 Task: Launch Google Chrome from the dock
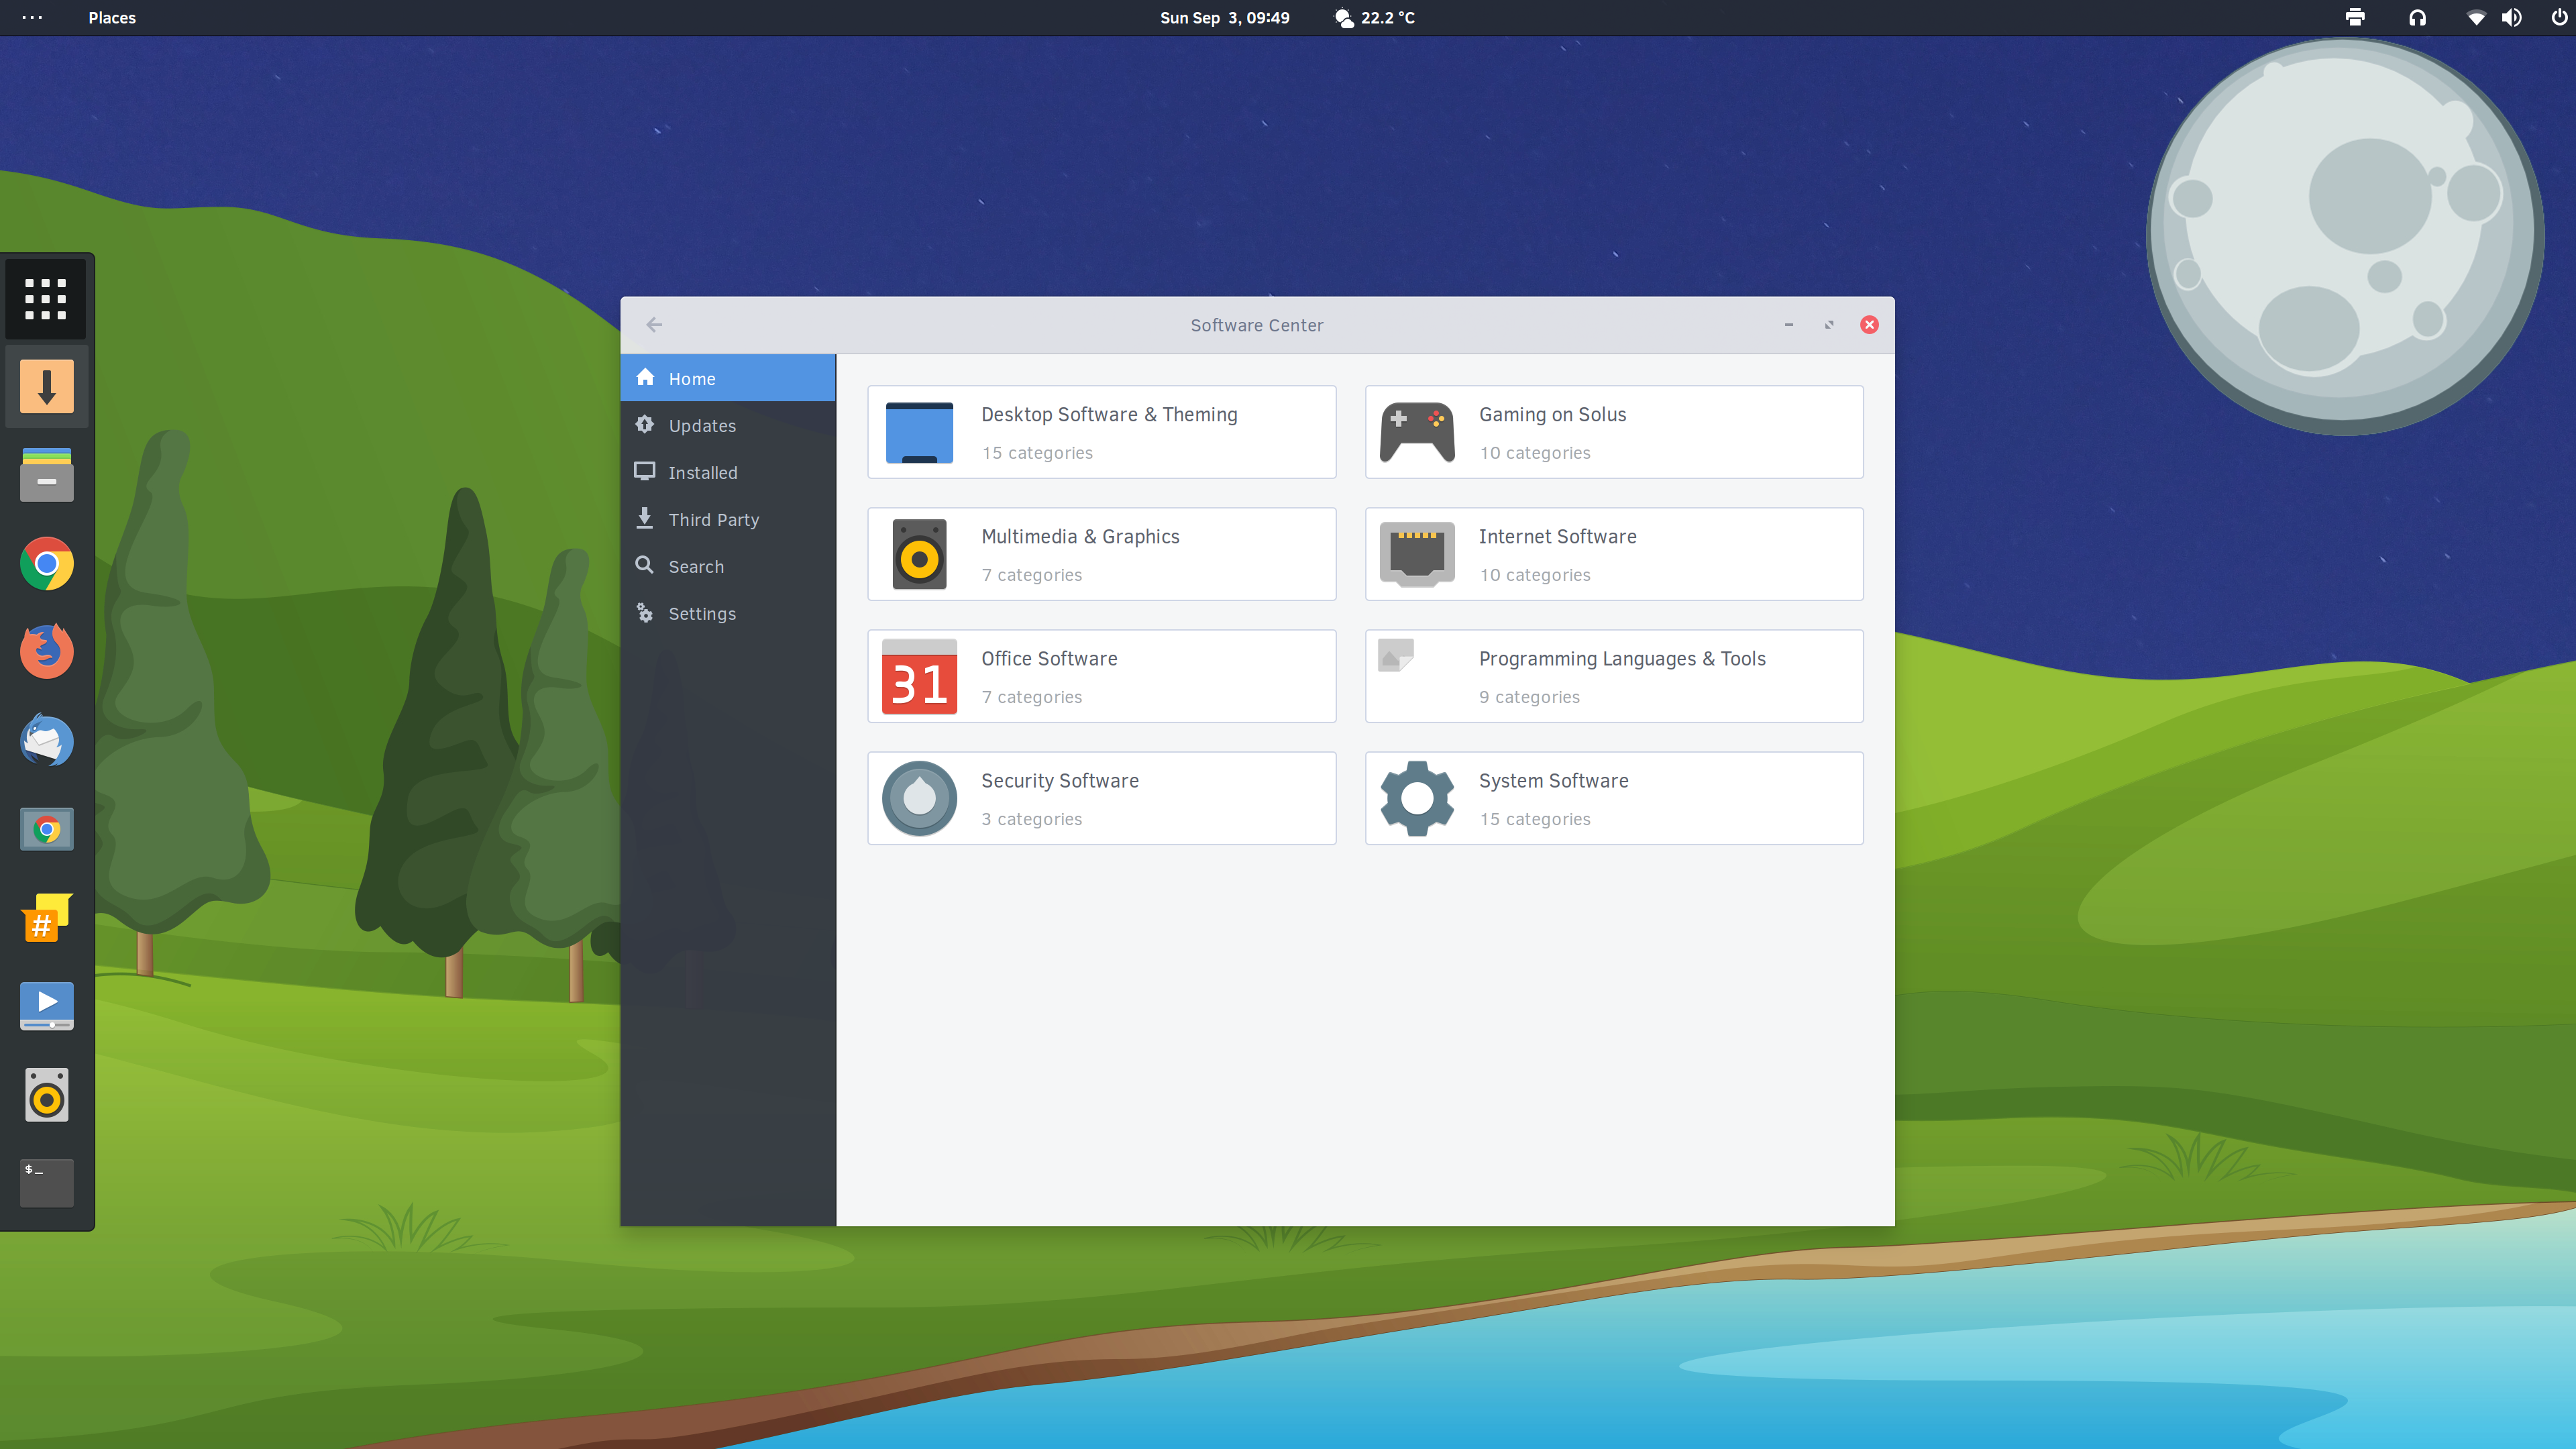[46, 563]
